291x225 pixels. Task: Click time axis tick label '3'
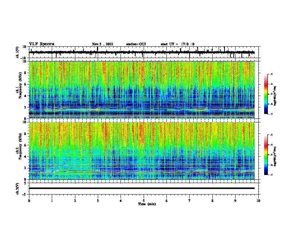coord(98,201)
